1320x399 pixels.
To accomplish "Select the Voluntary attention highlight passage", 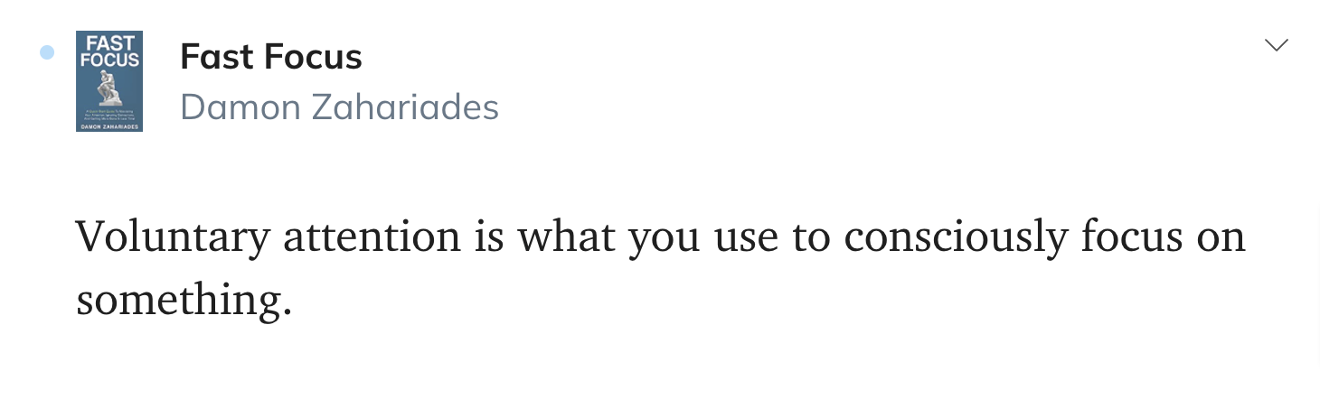I will tap(660, 268).
